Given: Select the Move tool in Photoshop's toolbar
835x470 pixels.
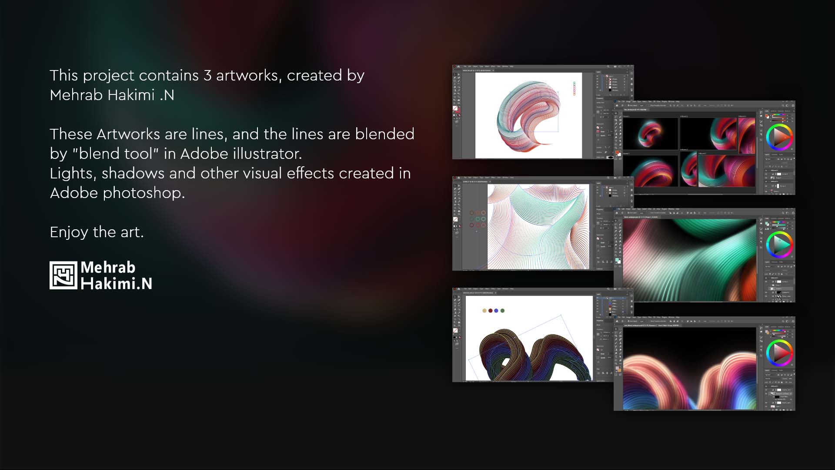Looking at the screenshot, I should point(616,113).
